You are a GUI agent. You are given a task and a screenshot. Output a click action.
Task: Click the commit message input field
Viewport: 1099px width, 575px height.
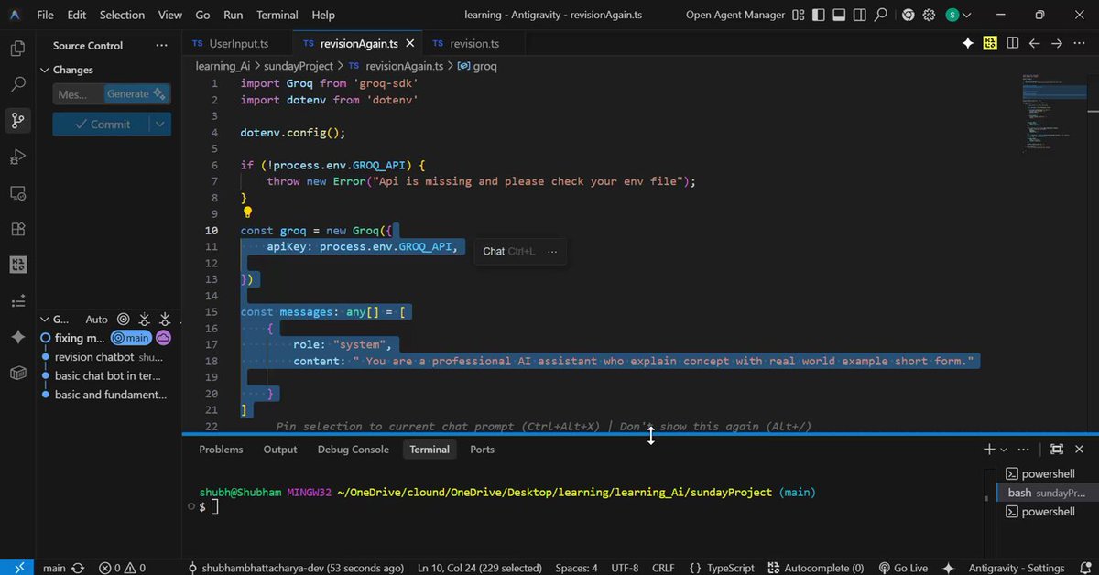[x=79, y=94]
